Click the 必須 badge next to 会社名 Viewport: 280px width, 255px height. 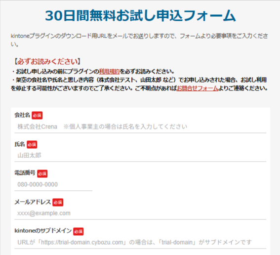click(x=37, y=116)
